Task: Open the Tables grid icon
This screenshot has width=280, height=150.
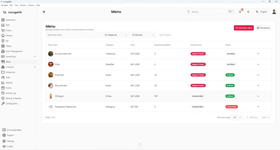Action: (x=3, y=46)
